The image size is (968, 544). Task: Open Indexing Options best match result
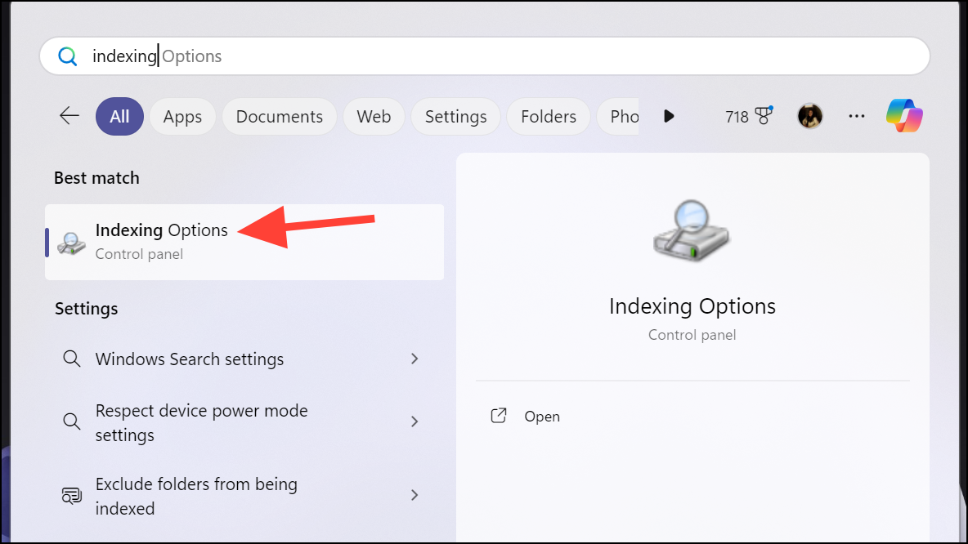click(244, 242)
